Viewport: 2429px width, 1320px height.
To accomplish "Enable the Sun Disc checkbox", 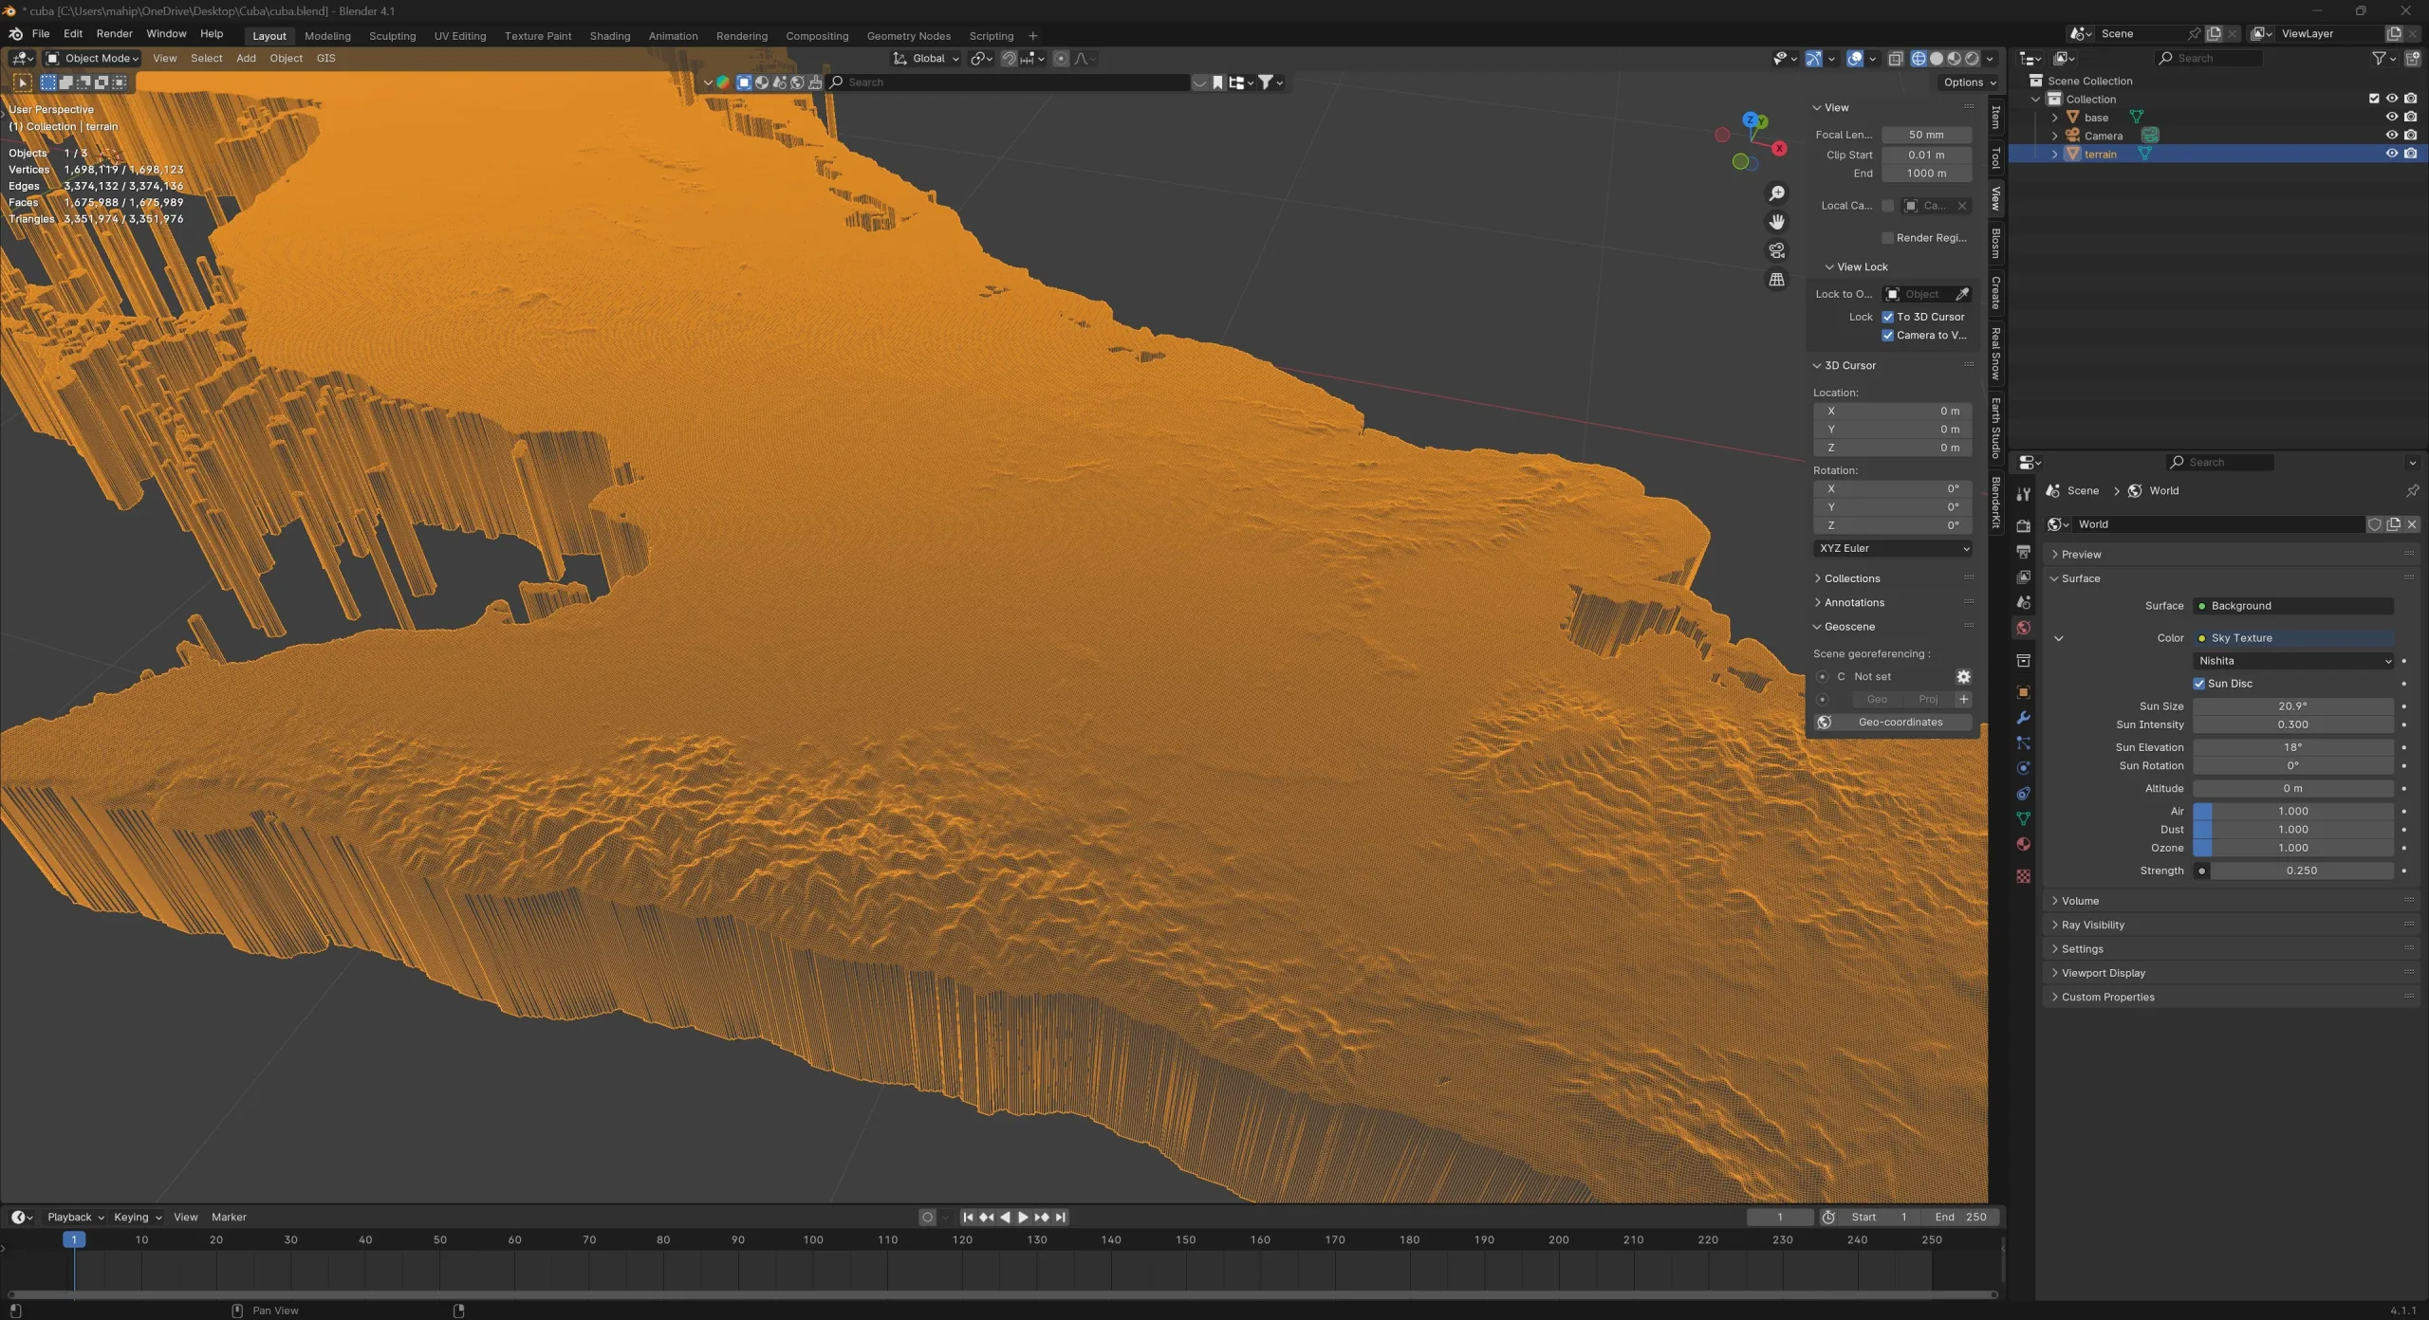I will (2200, 683).
